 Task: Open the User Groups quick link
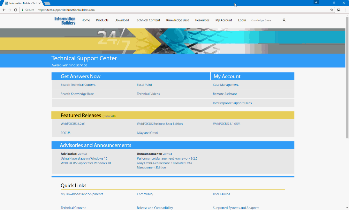click(x=222, y=194)
